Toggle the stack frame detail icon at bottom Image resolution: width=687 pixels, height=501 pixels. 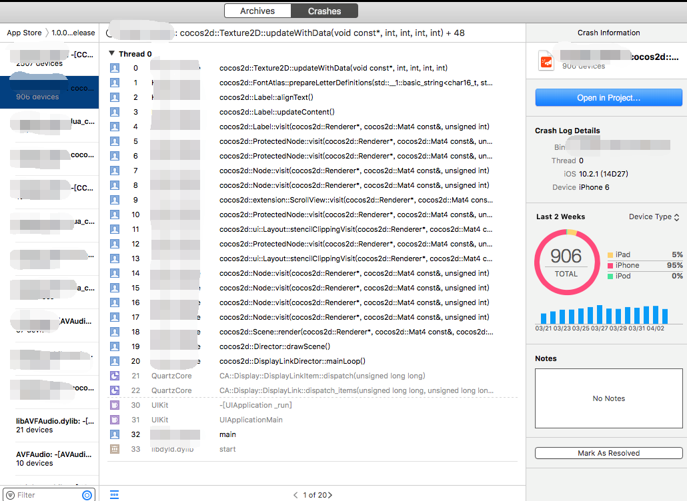(114, 495)
